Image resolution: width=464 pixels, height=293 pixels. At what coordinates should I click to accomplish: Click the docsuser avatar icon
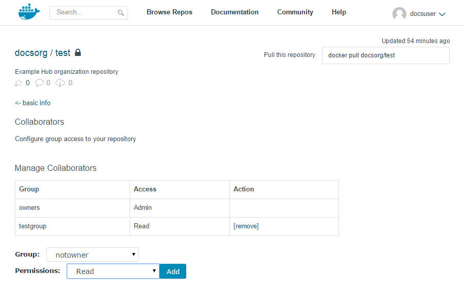click(x=399, y=14)
